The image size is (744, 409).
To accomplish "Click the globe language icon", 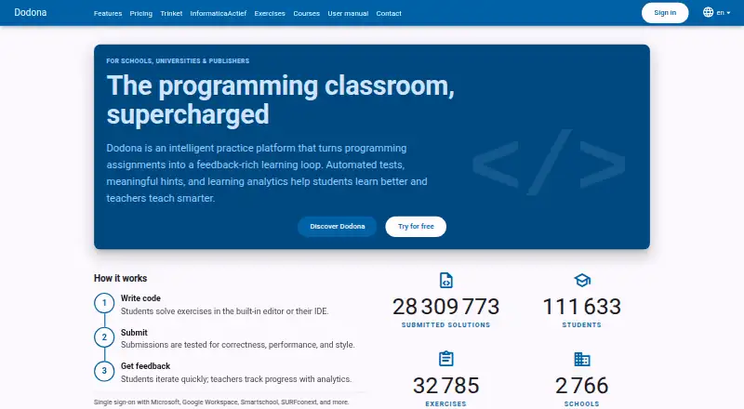I will point(708,12).
